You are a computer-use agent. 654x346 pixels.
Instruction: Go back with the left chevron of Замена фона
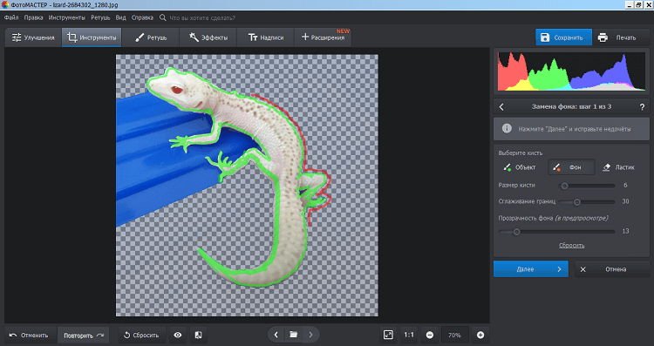[501, 106]
